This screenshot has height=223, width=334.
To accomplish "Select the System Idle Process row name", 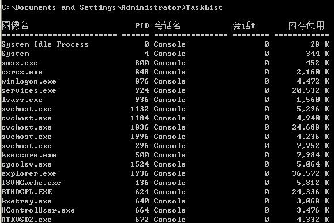I will (45, 44).
